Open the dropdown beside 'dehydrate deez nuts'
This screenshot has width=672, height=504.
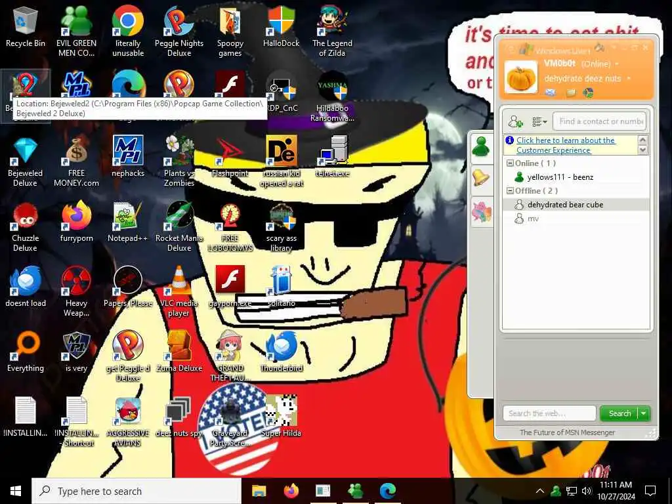click(x=629, y=79)
